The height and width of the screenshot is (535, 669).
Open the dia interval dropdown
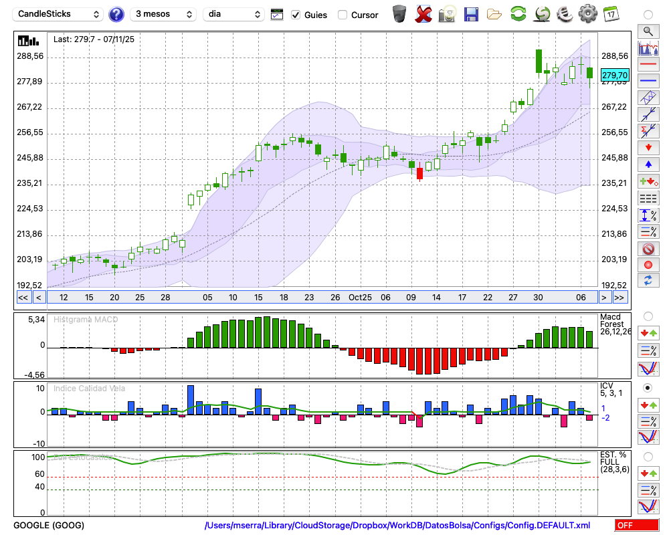coord(233,14)
